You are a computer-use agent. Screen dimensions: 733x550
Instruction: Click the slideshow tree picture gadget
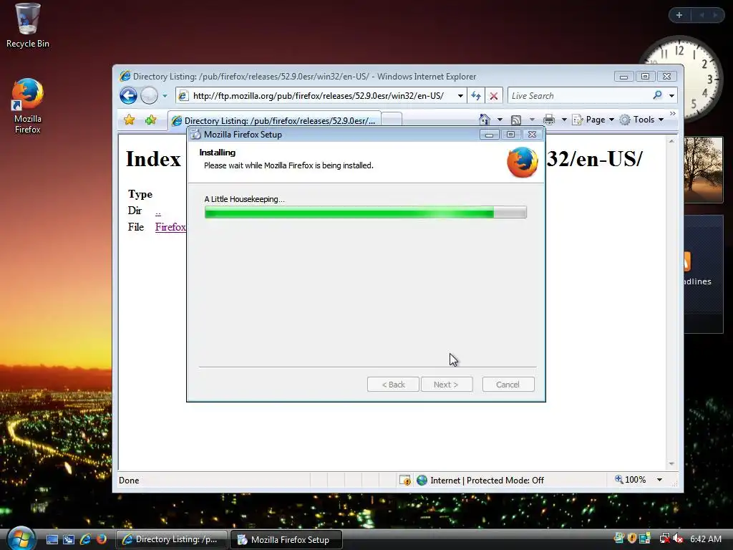point(703,169)
